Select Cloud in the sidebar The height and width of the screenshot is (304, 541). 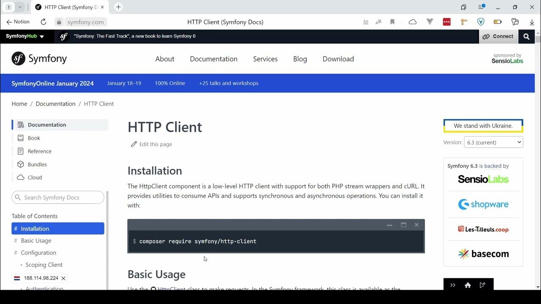tap(35, 177)
